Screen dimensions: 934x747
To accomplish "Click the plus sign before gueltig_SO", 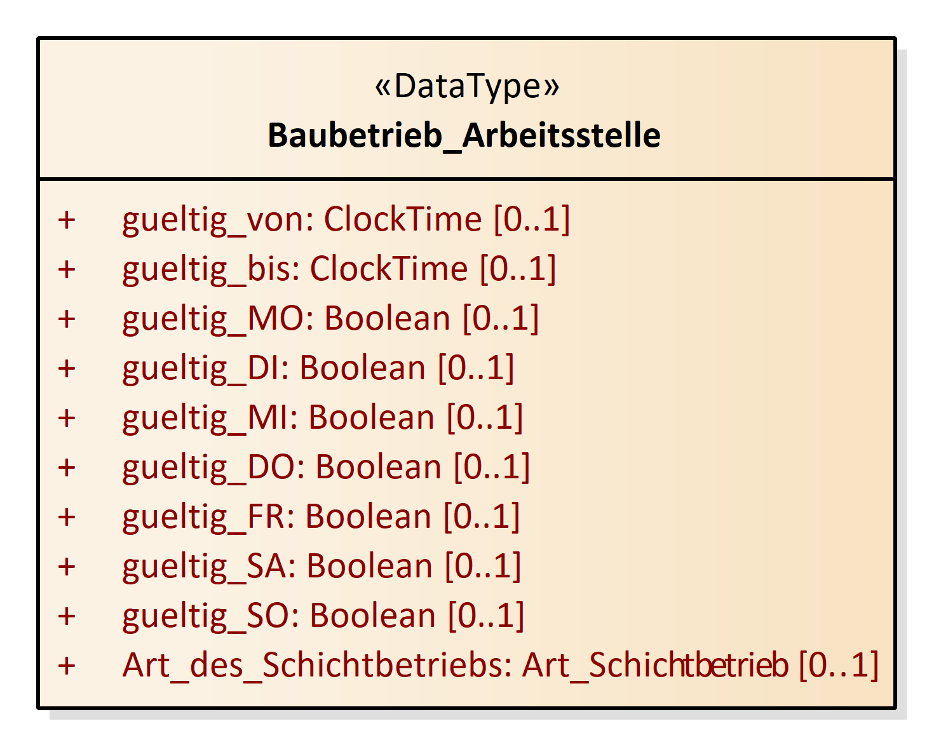I will pos(67,617).
